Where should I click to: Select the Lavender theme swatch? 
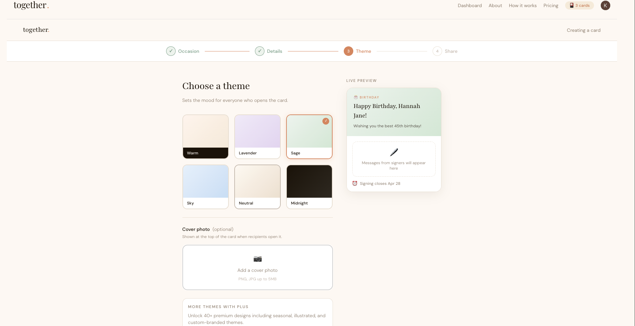257,136
